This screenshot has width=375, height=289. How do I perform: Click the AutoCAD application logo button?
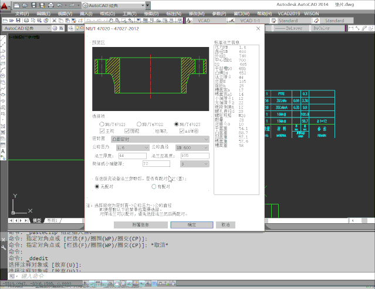pos(6,5)
